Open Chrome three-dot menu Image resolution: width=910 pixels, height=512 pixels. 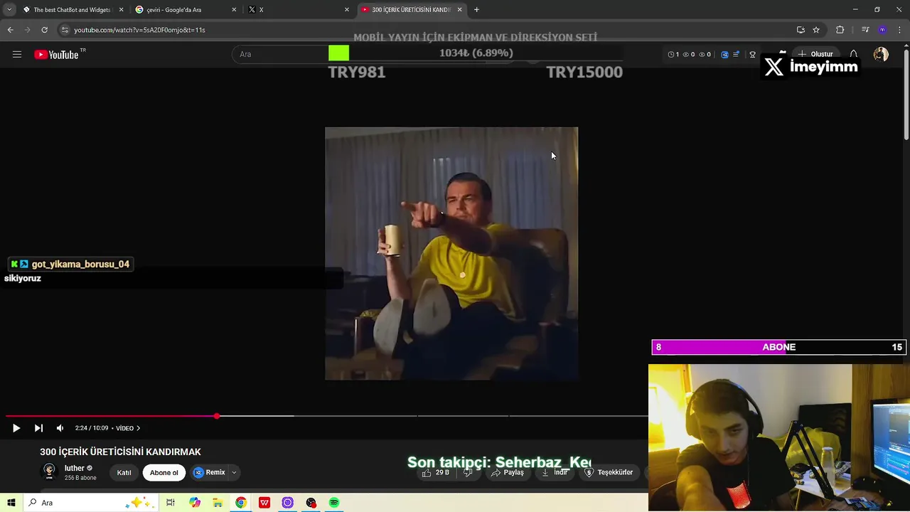[x=900, y=30]
